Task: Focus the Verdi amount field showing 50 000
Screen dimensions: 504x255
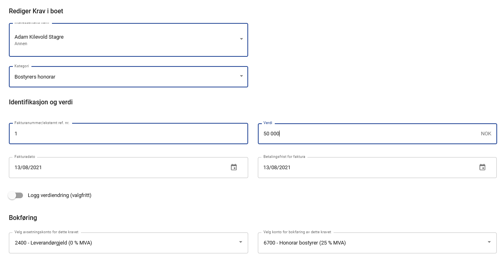Action: click(x=363, y=134)
